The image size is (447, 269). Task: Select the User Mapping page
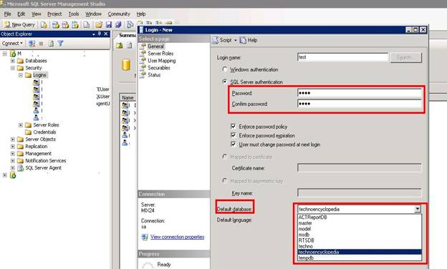162,61
